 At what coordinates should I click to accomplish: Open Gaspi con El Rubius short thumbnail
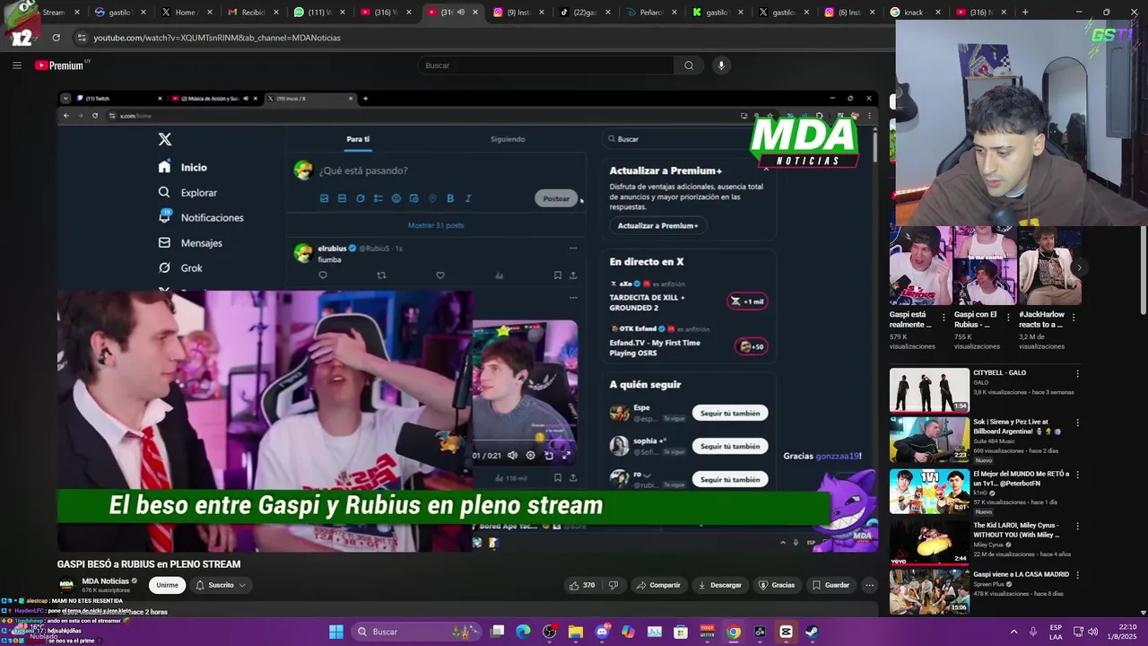985,266
